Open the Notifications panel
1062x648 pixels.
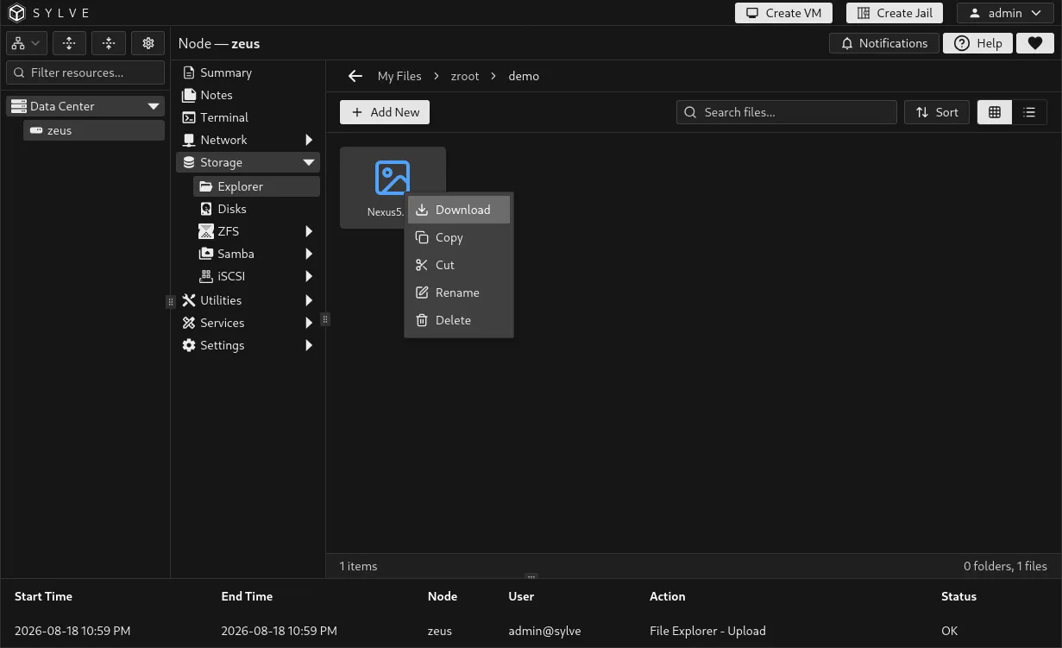pyautogui.click(x=884, y=43)
